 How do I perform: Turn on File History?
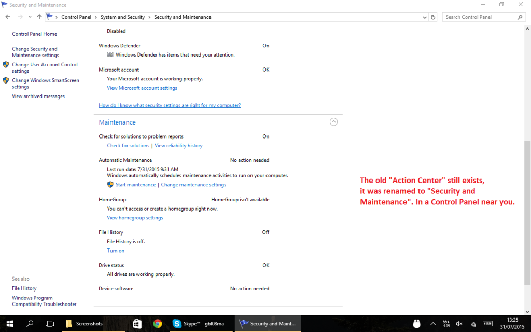[x=116, y=251]
